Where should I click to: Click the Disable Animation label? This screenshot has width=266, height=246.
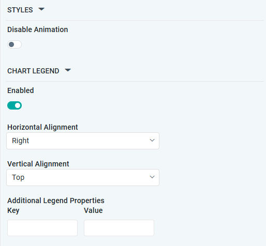pyautogui.click(x=38, y=29)
